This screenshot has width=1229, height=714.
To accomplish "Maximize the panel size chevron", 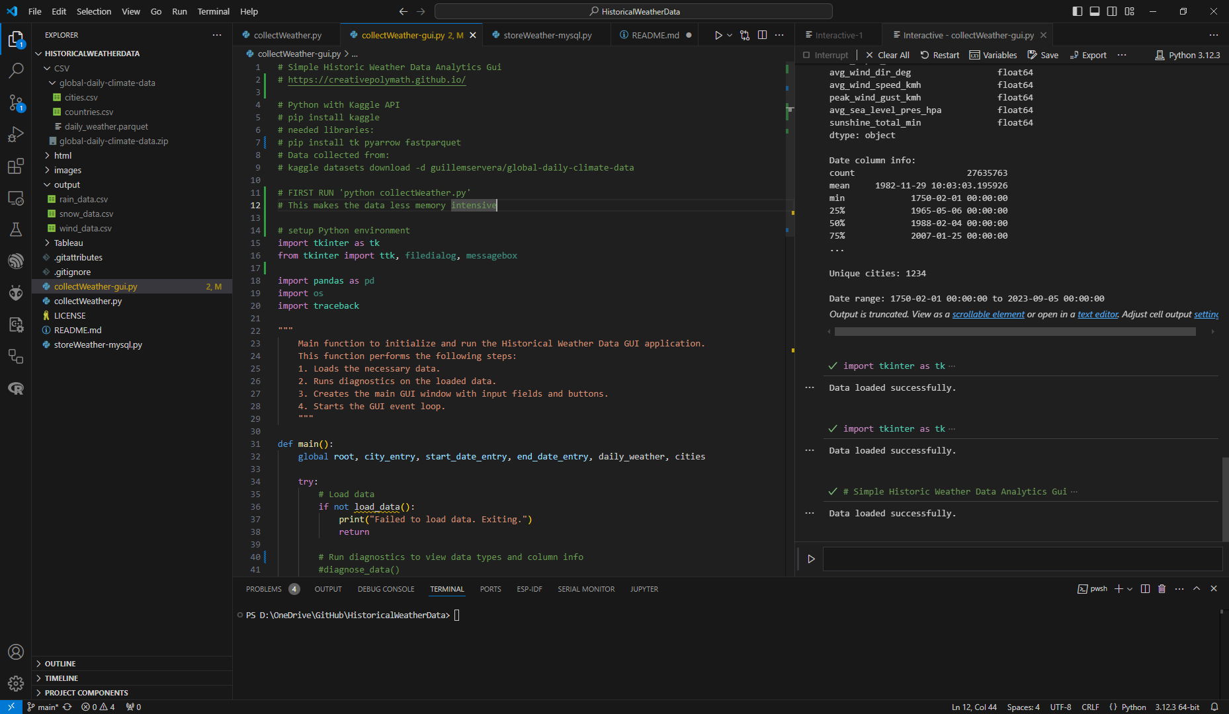I will (1197, 588).
